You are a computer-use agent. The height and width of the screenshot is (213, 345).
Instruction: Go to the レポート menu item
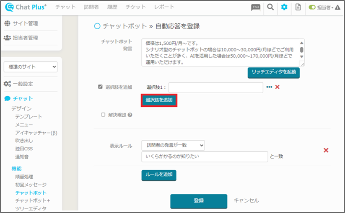(x=164, y=7)
